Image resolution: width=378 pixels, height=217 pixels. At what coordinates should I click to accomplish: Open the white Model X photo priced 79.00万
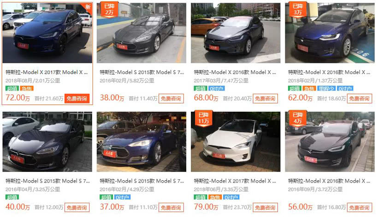point(236,142)
